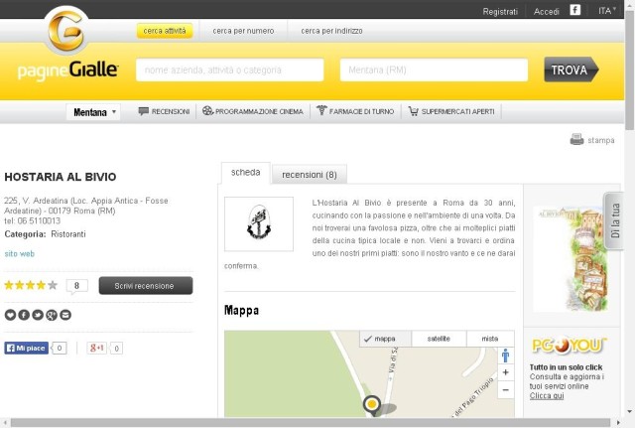Follow the Clicca qui link
This screenshot has height=428, width=635.
coord(547,396)
